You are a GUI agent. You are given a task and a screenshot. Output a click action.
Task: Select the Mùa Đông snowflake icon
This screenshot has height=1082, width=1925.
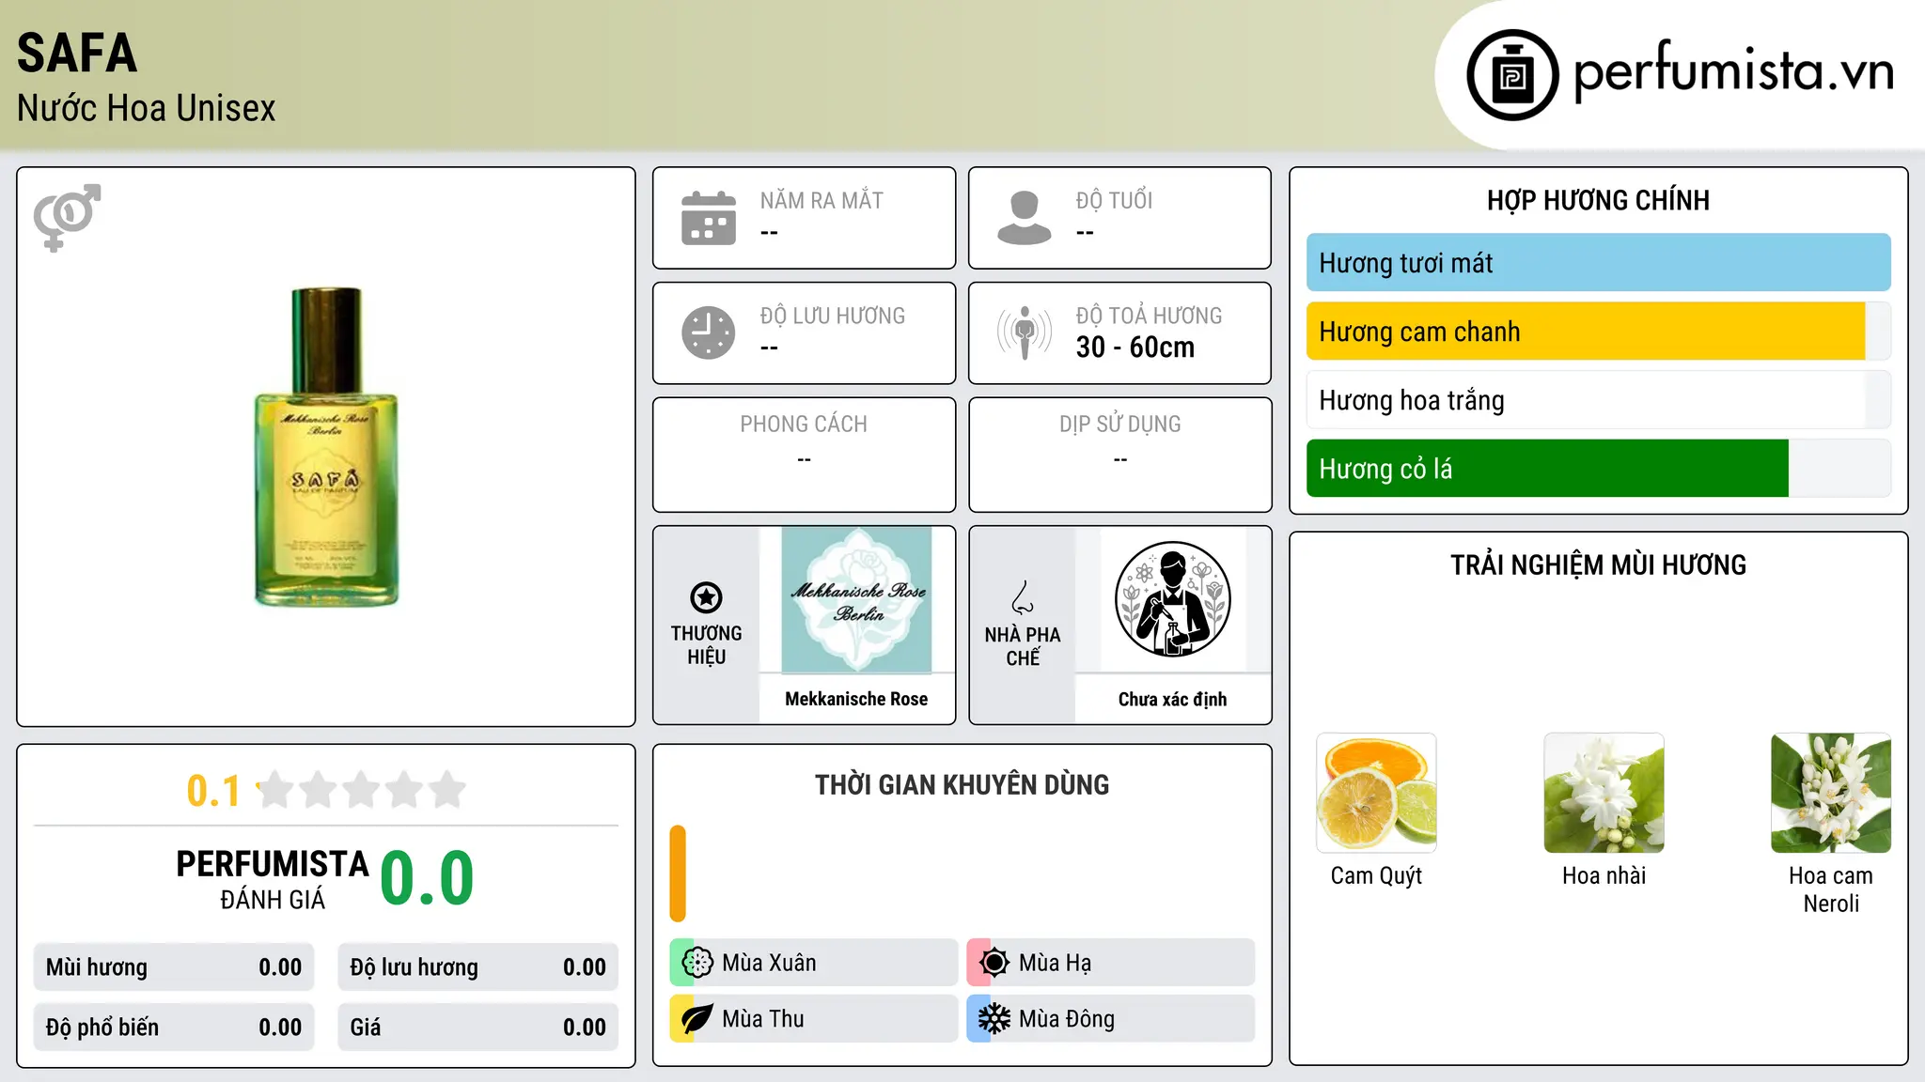tap(994, 1019)
